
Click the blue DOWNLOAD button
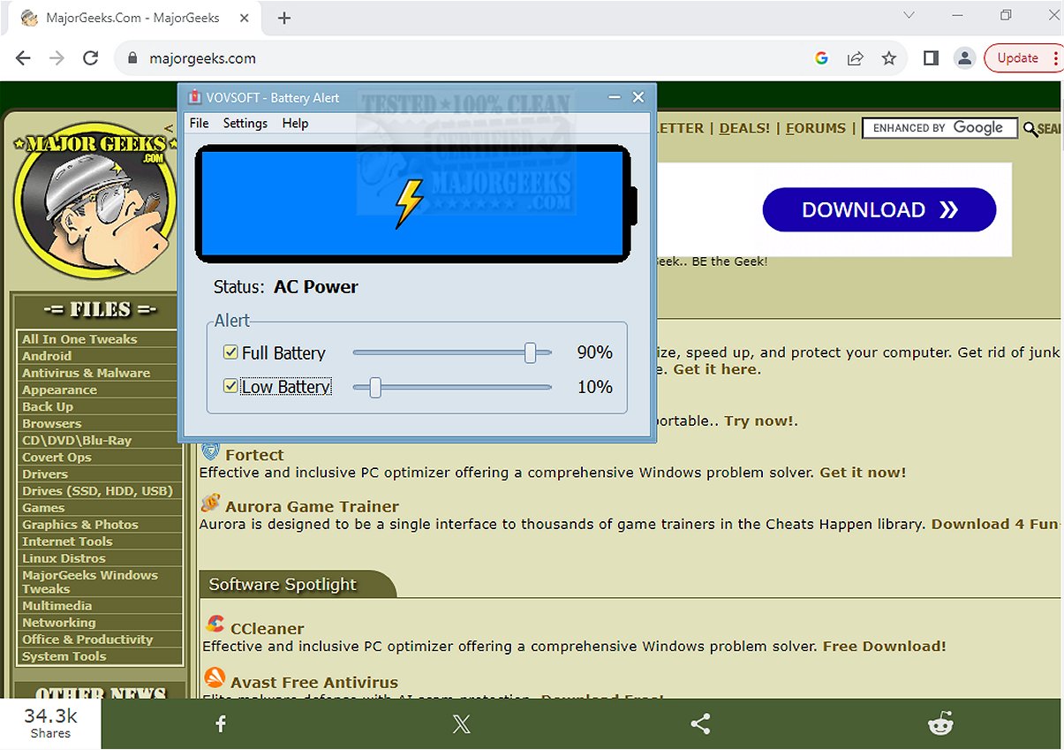pos(879,209)
